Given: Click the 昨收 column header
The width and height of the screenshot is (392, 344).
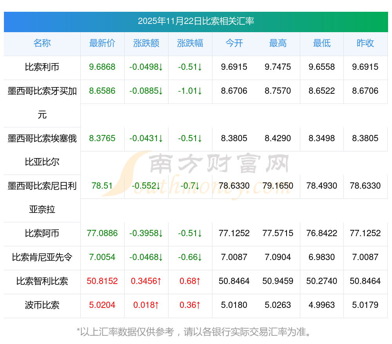Looking at the screenshot, I should coord(365,44).
